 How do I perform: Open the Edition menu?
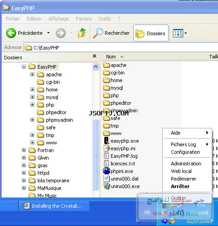[x=34, y=19]
